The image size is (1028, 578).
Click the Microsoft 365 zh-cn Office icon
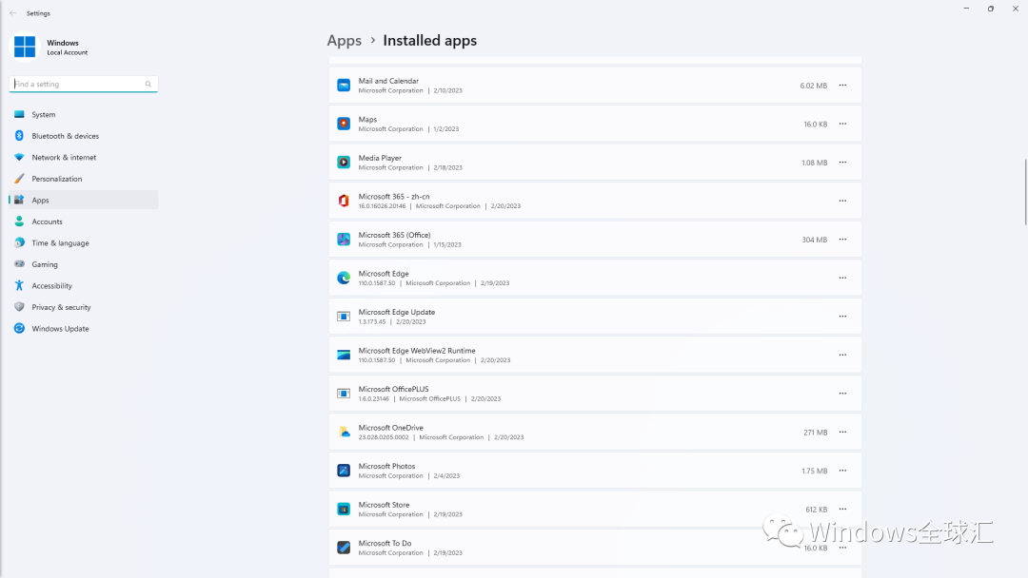344,201
